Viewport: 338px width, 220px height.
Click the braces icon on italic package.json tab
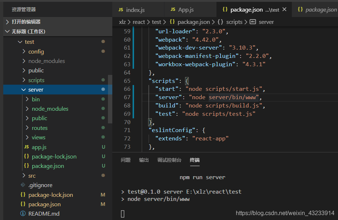300,9
